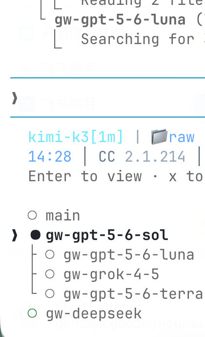Click the selection arrow before gw-gpt-5-6-sol
This screenshot has width=205, height=337.
pyautogui.click(x=15, y=235)
